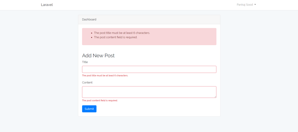Submit the new post form
This screenshot has height=132, width=298.
point(89,109)
